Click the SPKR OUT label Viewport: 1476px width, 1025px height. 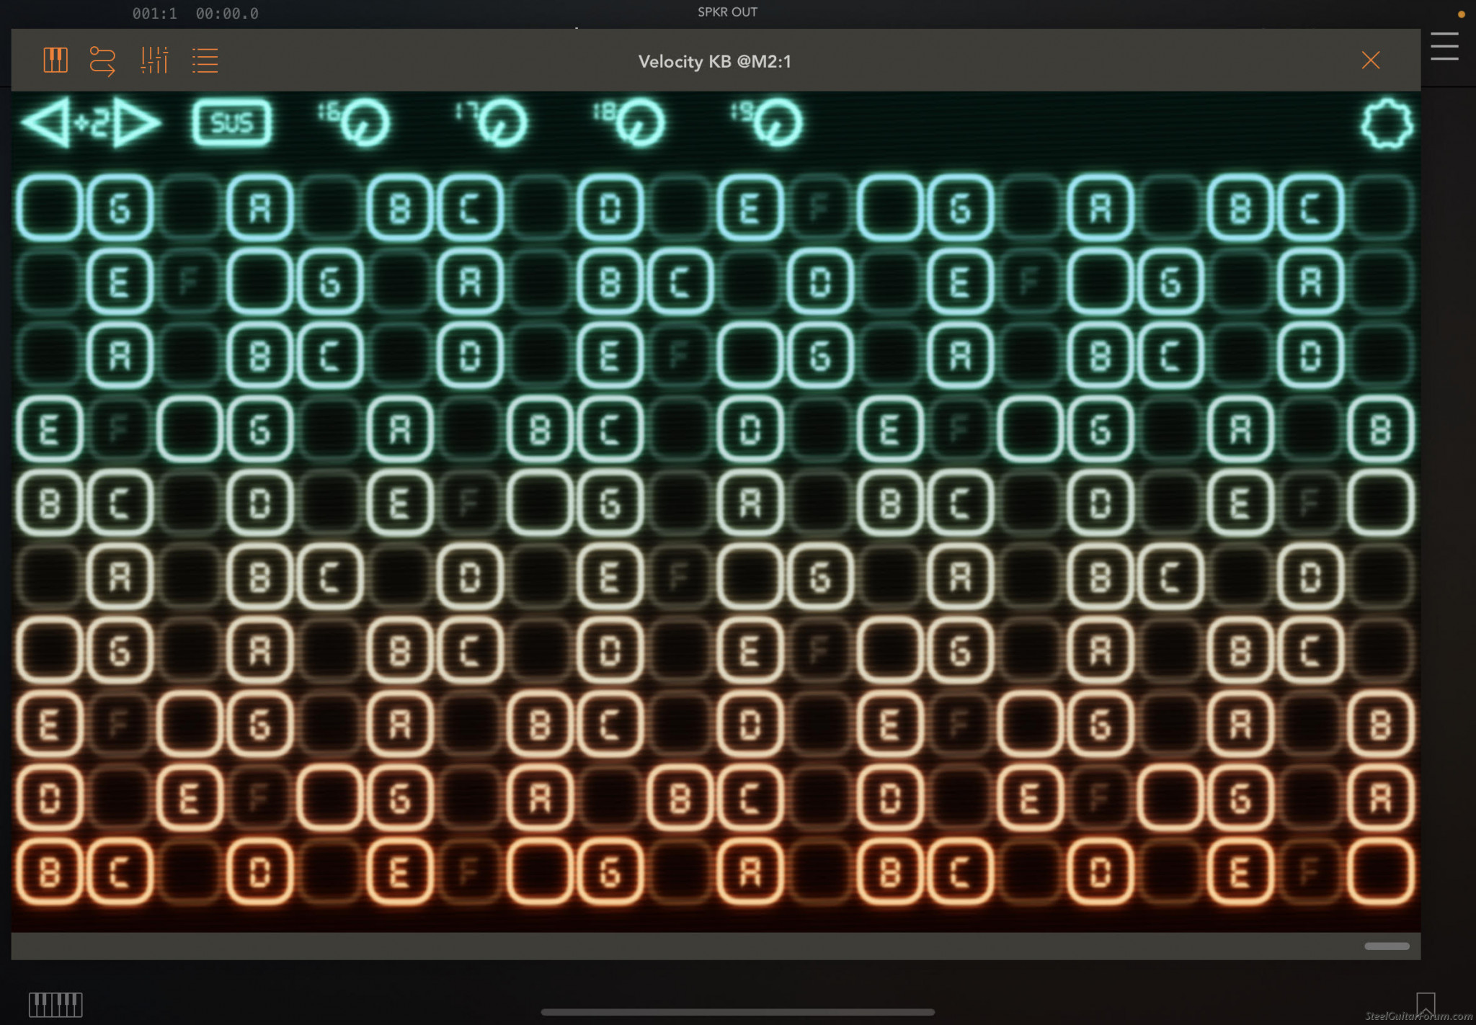point(726,12)
